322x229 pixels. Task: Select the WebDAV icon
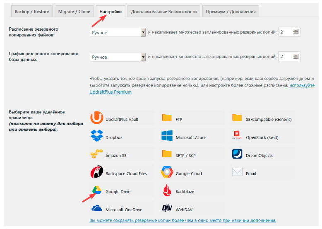pyautogui.click(x=167, y=208)
